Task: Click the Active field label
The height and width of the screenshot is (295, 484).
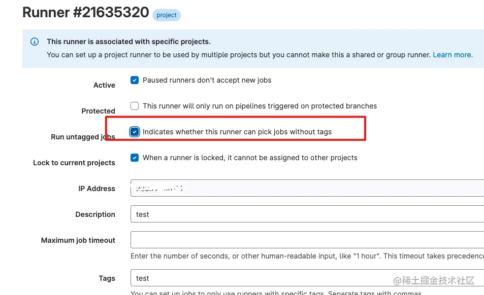Action: pos(104,85)
